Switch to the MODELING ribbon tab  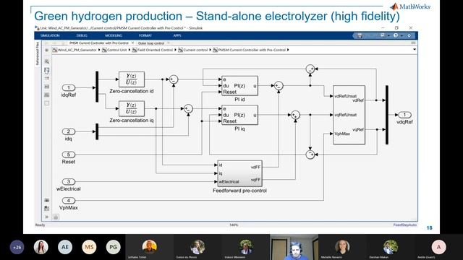coord(114,35)
